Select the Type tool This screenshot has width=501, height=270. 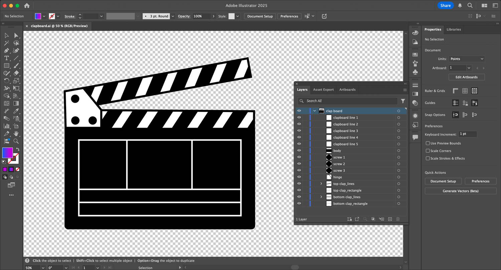click(x=6, y=58)
